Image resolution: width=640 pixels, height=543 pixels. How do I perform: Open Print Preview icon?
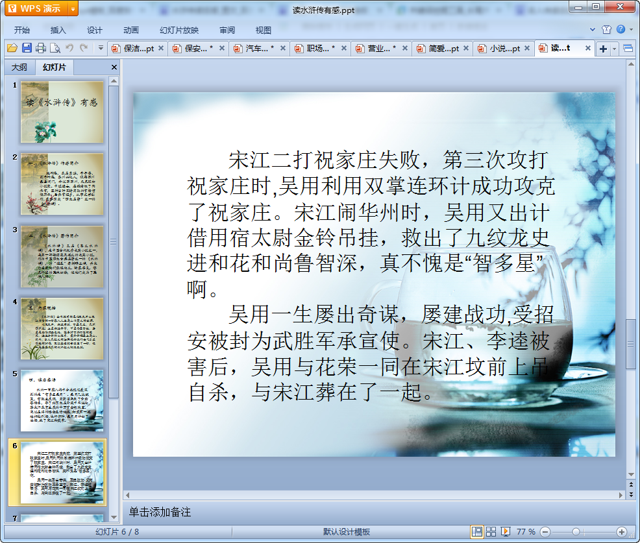click(x=55, y=48)
